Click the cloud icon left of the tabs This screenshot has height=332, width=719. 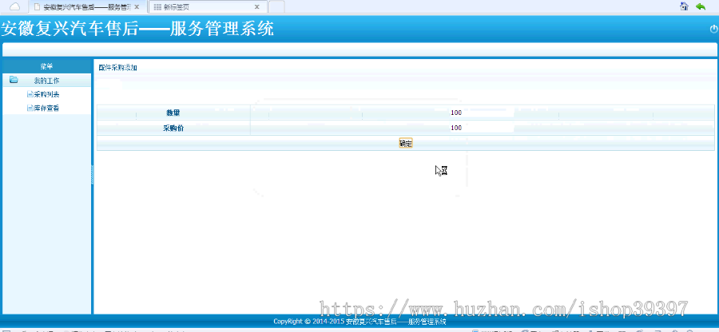(x=15, y=6)
